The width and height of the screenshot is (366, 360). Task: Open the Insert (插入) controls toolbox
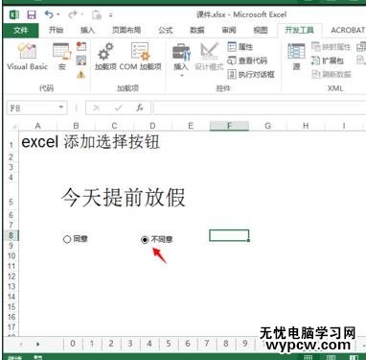pyautogui.click(x=181, y=60)
